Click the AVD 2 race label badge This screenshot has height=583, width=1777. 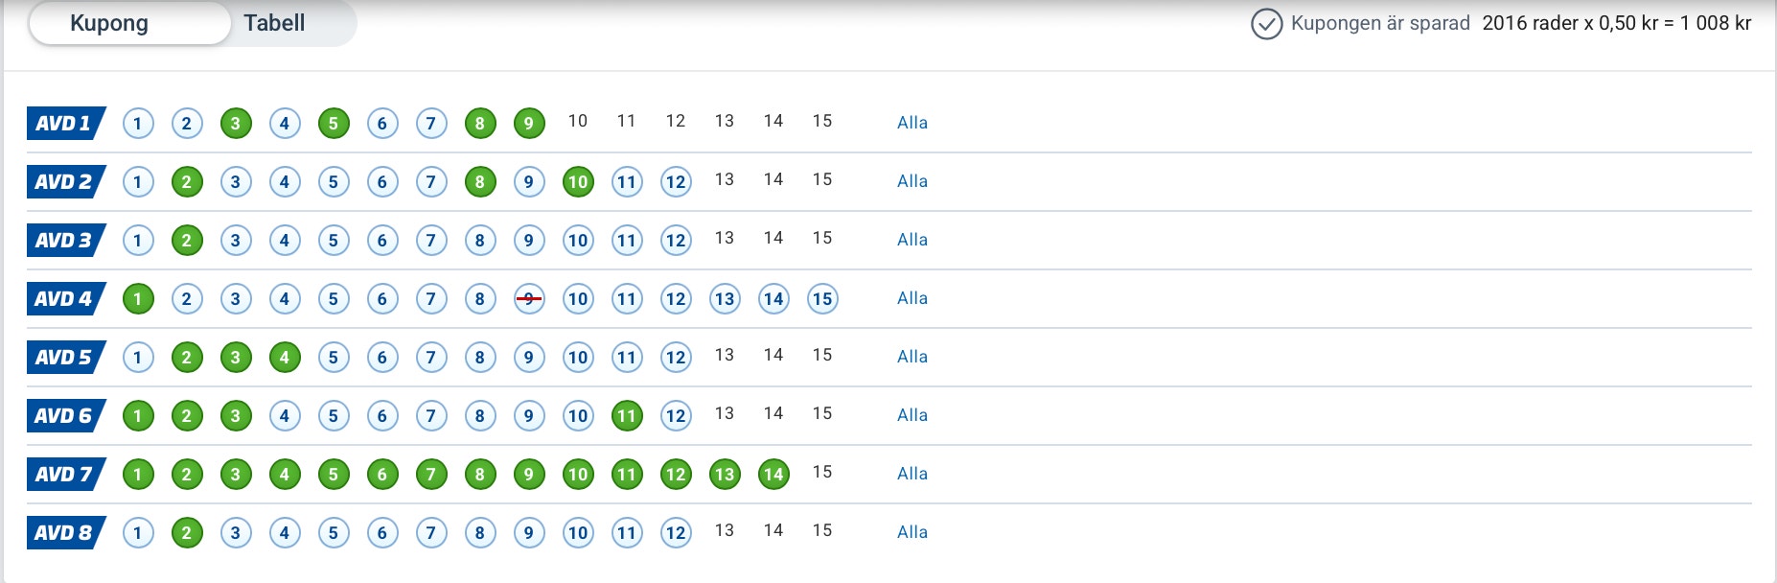click(x=66, y=181)
